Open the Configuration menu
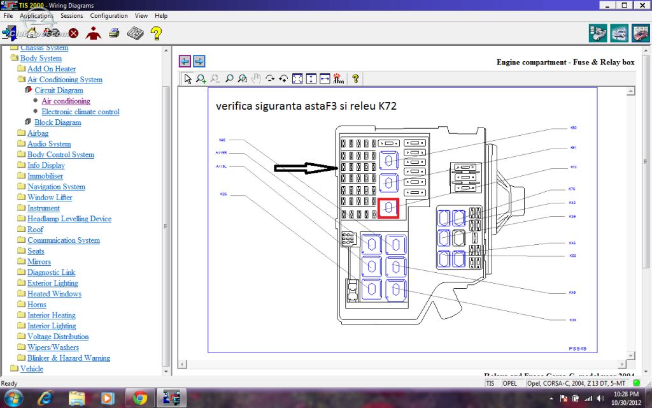 click(109, 15)
